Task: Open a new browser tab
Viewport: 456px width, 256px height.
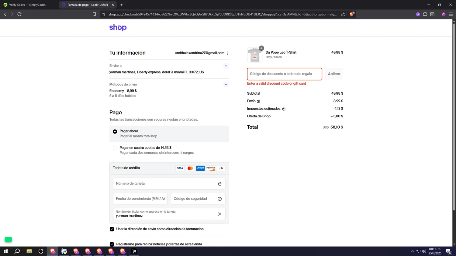Action: pyautogui.click(x=122, y=5)
